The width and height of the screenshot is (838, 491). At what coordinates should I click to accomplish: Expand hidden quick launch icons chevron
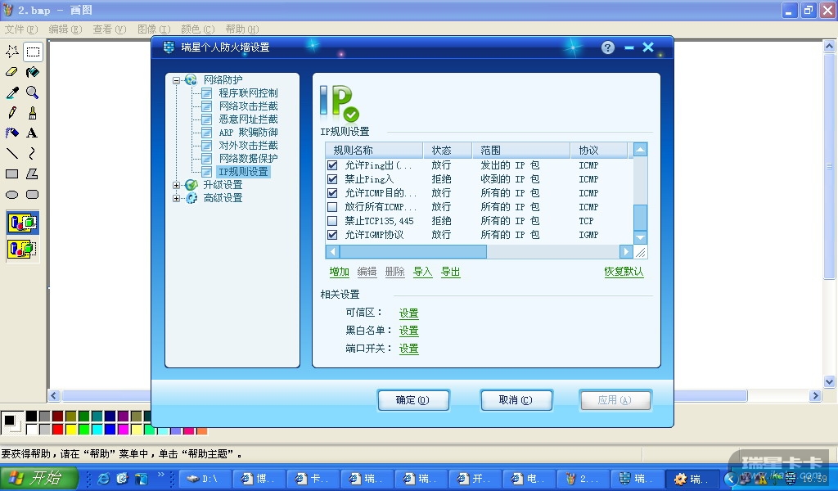coord(161,474)
